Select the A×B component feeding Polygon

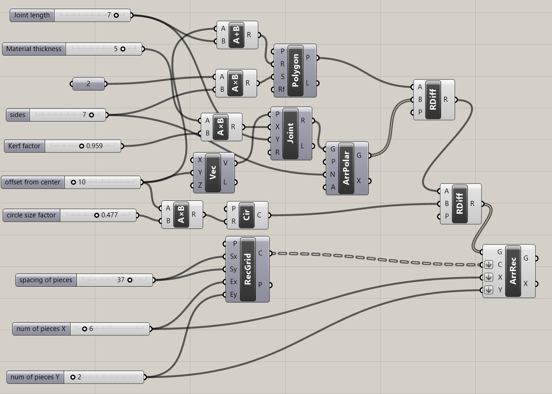click(x=236, y=83)
